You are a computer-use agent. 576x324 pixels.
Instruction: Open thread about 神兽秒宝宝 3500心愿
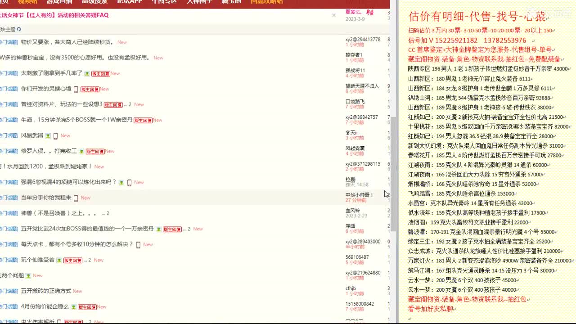click(x=75, y=58)
